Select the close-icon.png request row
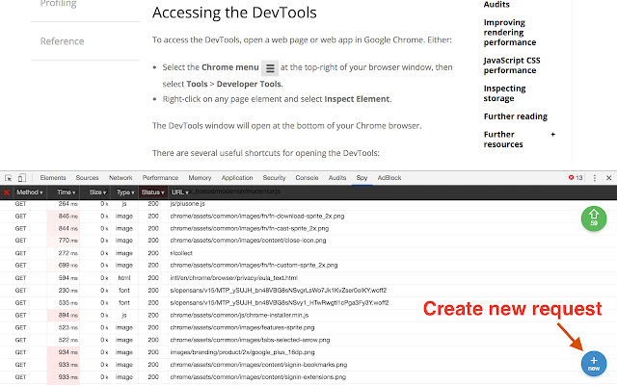The width and height of the screenshot is (617, 385). [308, 241]
